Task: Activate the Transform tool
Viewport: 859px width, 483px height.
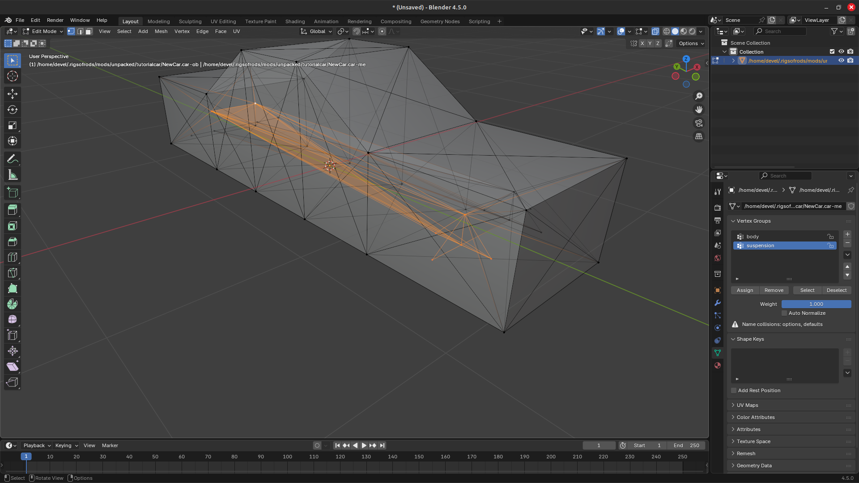Action: (x=13, y=141)
